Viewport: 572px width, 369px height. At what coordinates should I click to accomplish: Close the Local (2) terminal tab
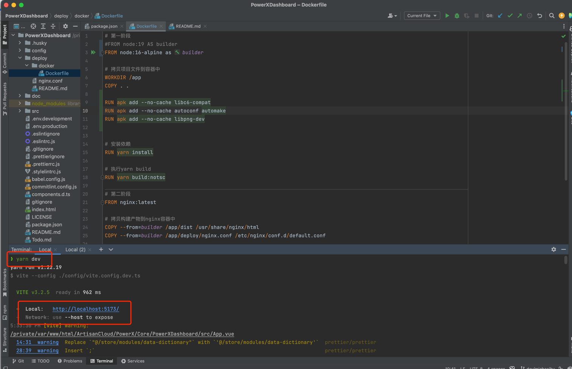(x=90, y=249)
